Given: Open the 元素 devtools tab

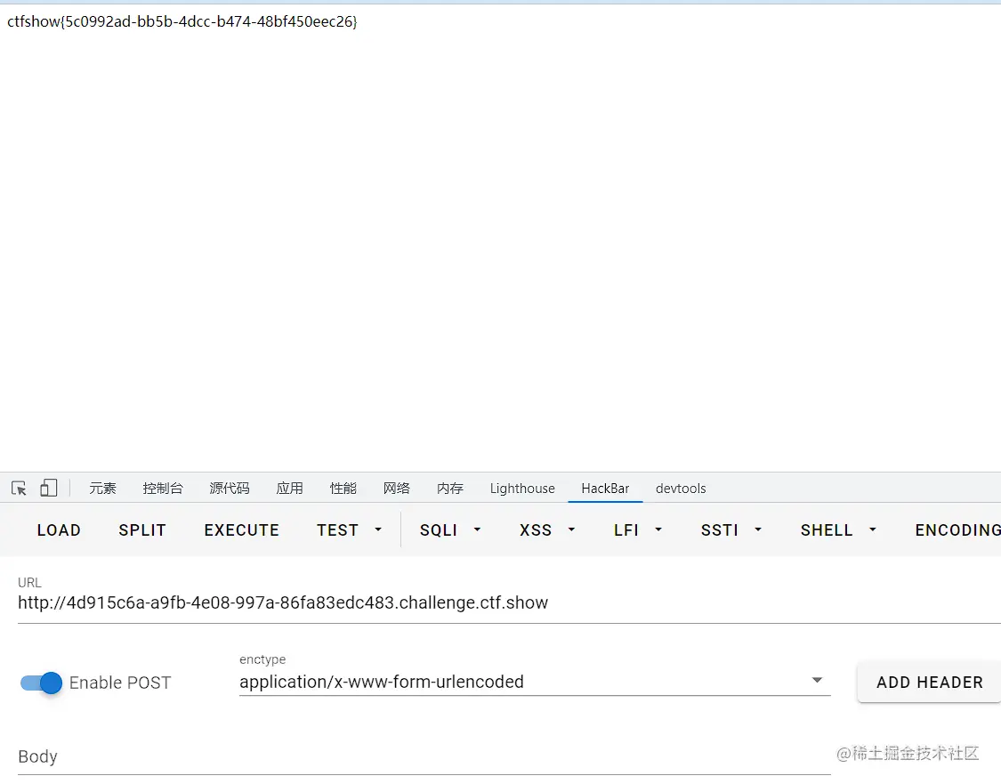Looking at the screenshot, I should pyautogui.click(x=103, y=489).
